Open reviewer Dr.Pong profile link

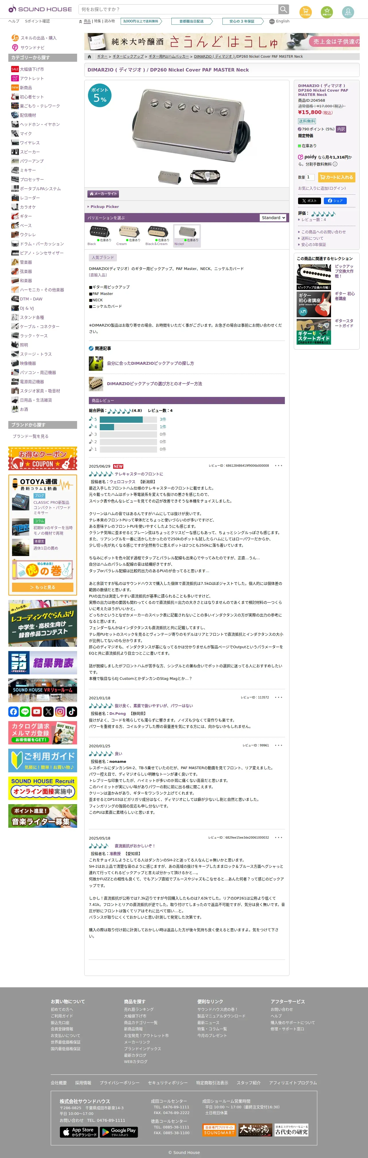tap(118, 713)
